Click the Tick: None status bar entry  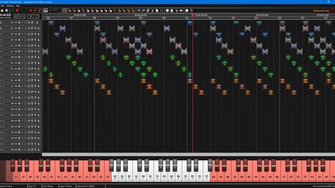(x=48, y=186)
